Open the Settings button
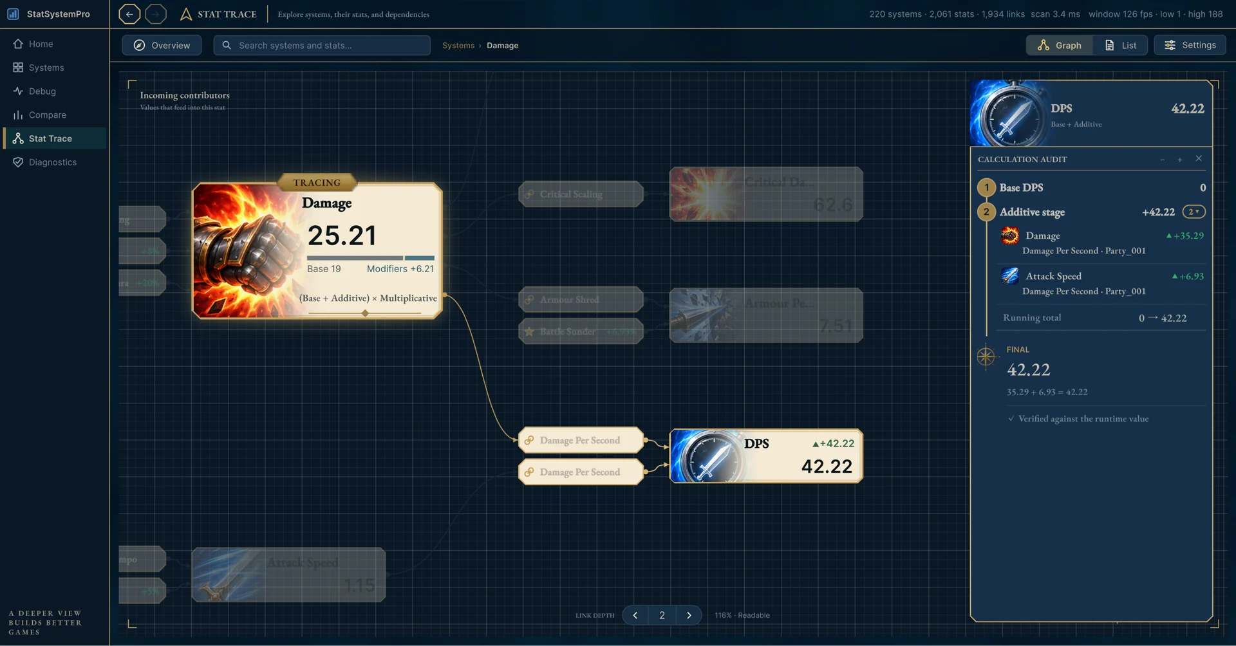1236x646 pixels. (1190, 45)
